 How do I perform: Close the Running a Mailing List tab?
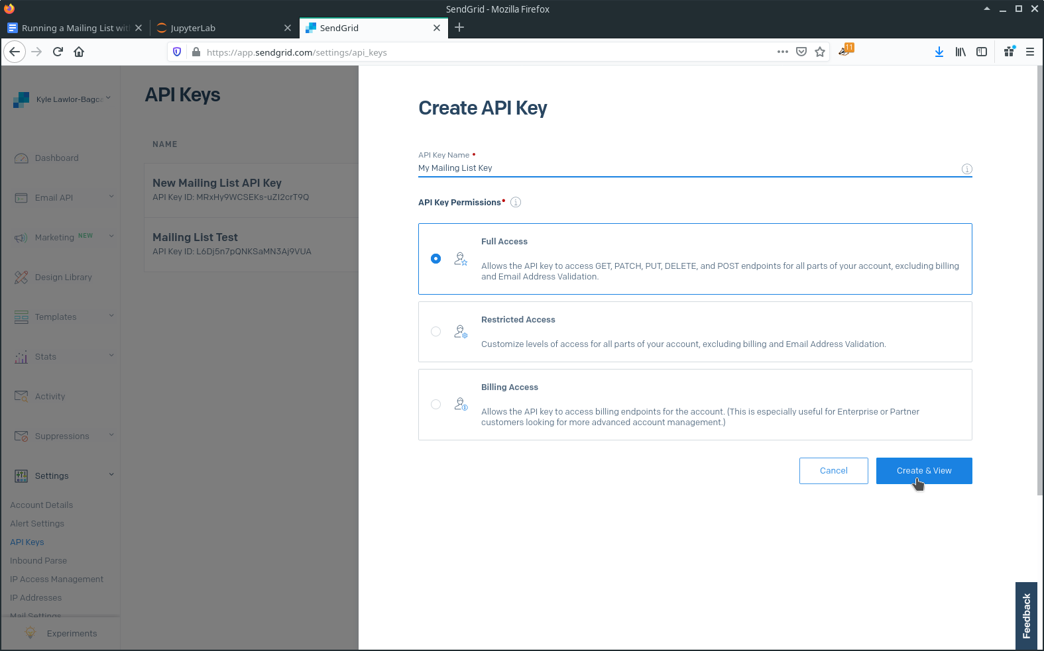click(139, 28)
